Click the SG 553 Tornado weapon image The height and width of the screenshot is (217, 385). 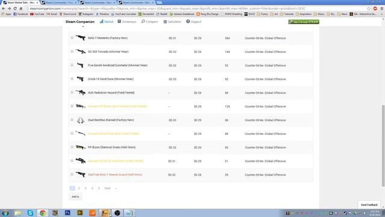[81, 52]
